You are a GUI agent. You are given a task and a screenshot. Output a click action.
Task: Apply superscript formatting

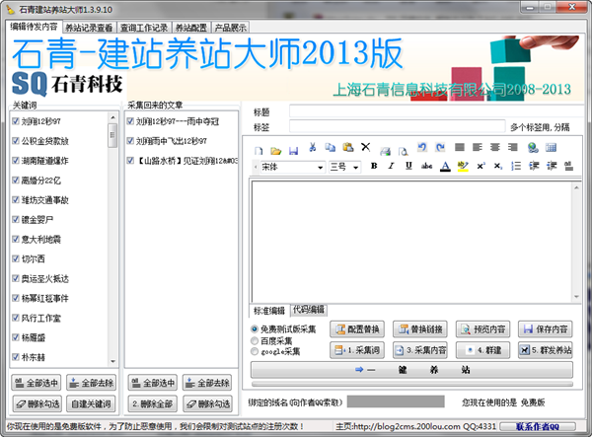(x=481, y=166)
